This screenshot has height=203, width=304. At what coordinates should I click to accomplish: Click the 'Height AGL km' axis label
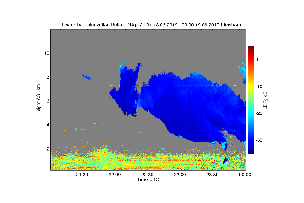tap(39, 100)
